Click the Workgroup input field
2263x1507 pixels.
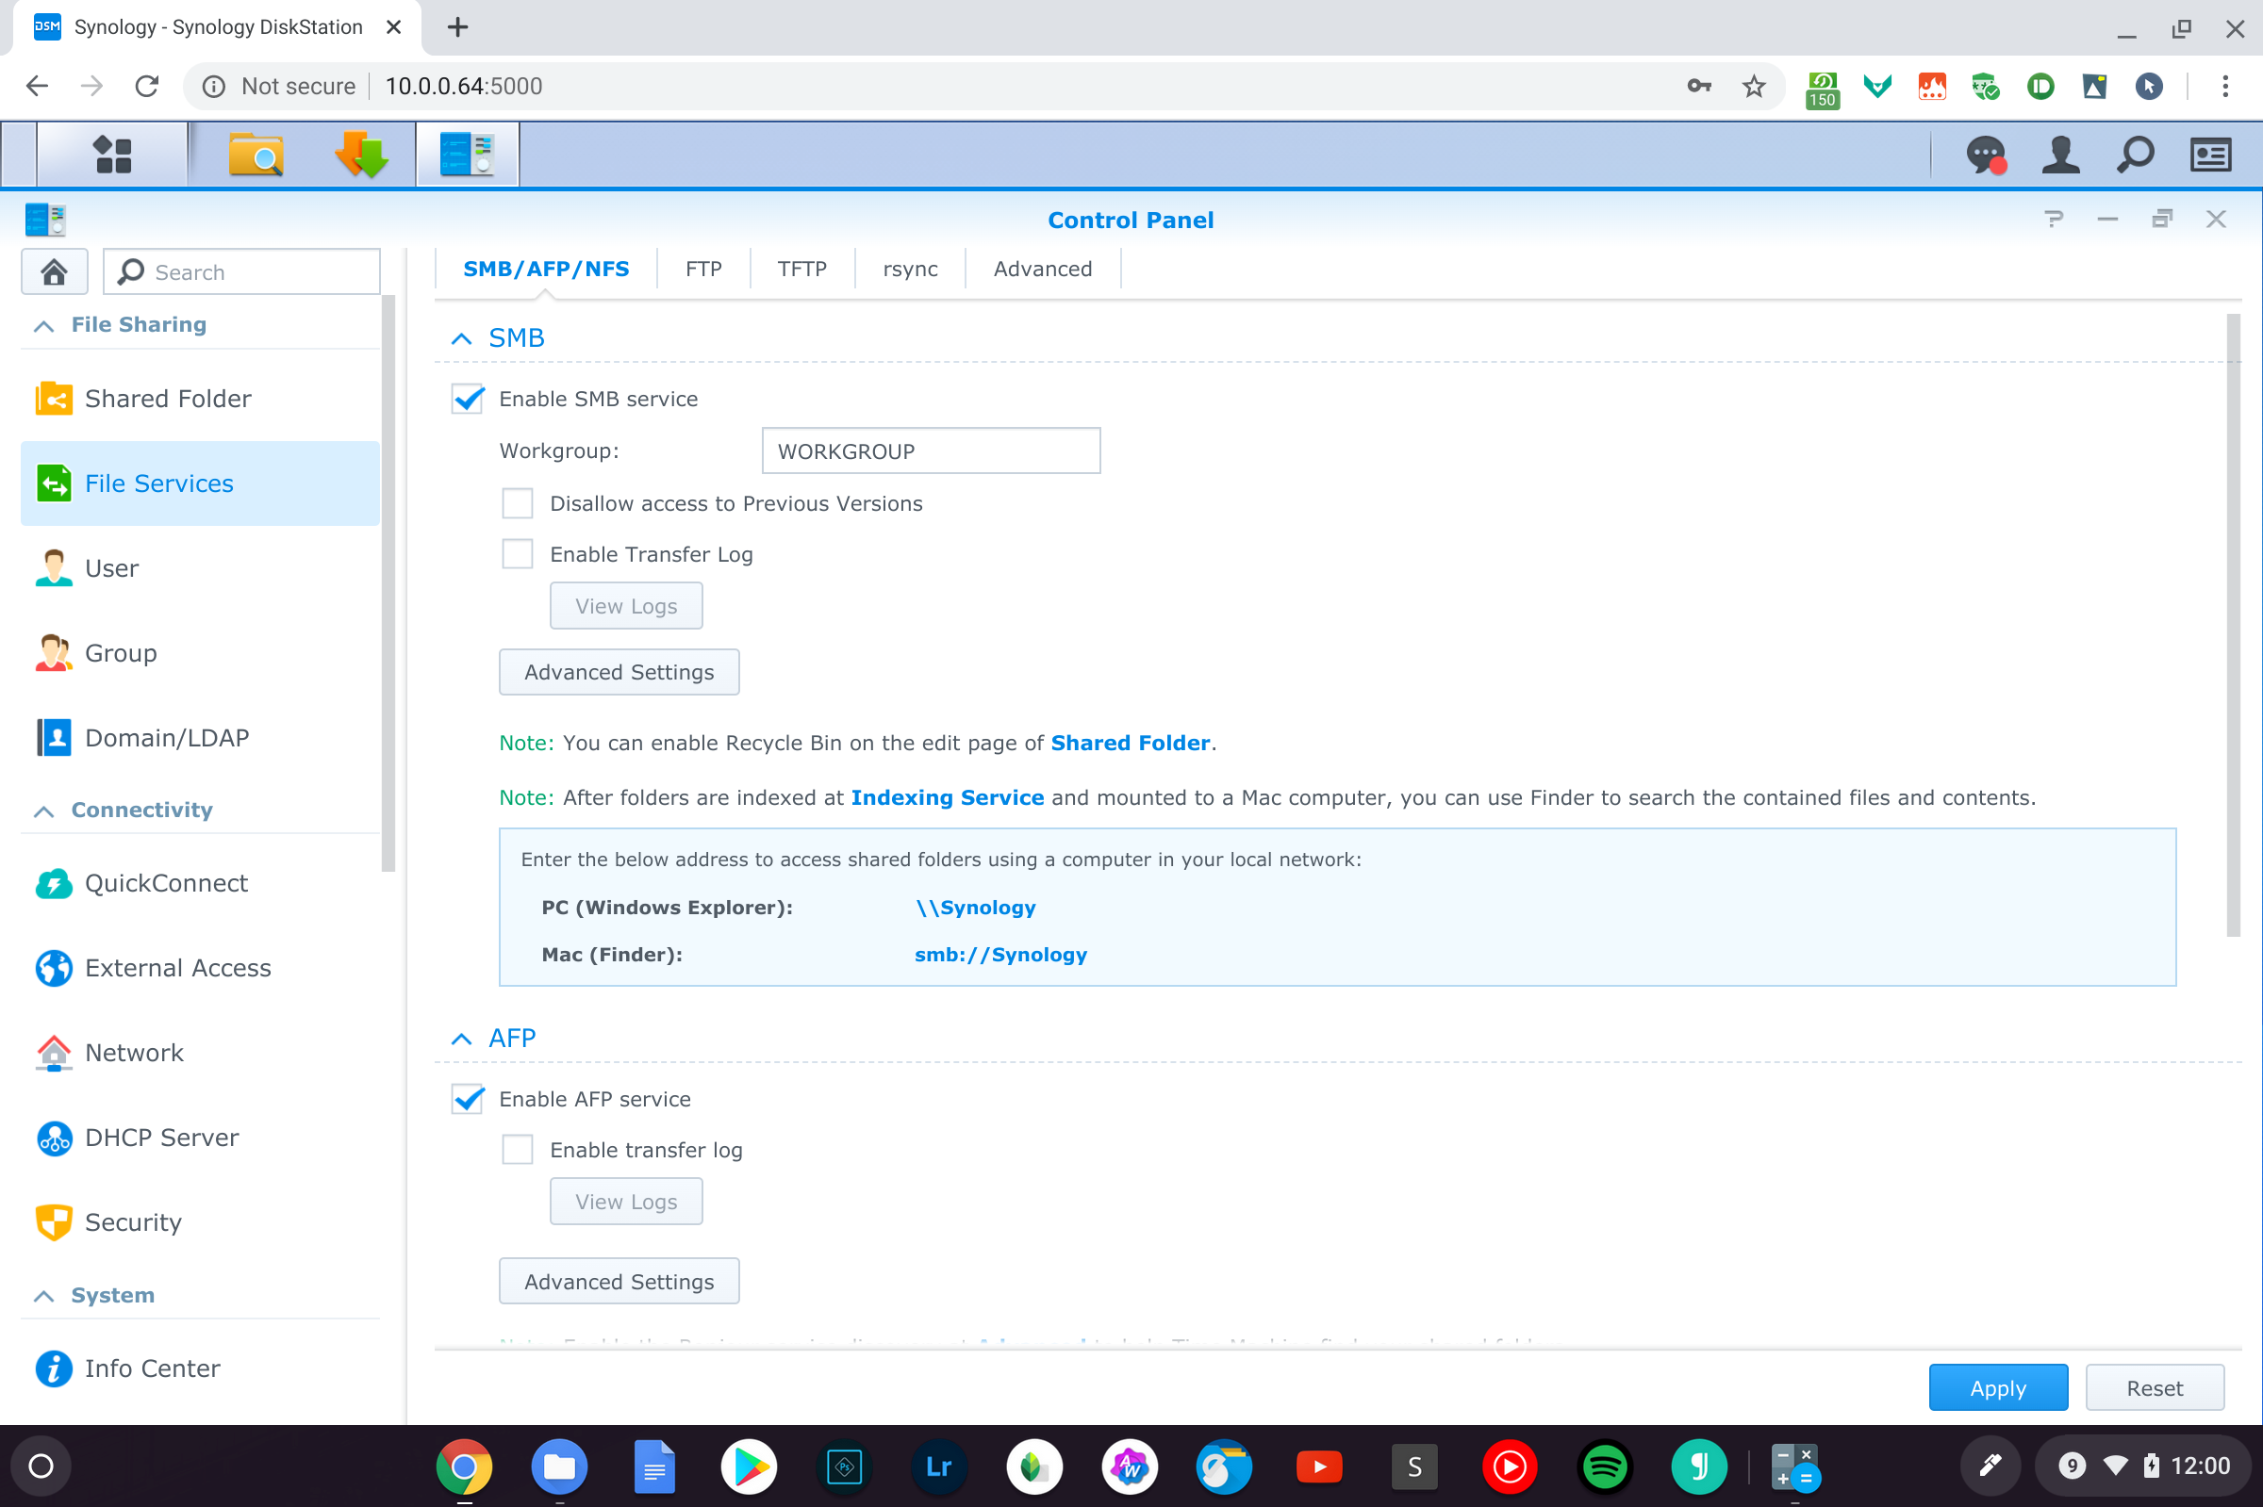[x=930, y=450]
